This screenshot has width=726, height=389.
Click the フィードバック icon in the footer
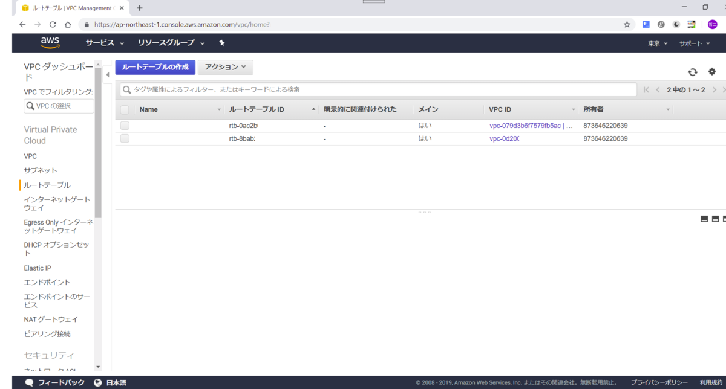(30, 382)
